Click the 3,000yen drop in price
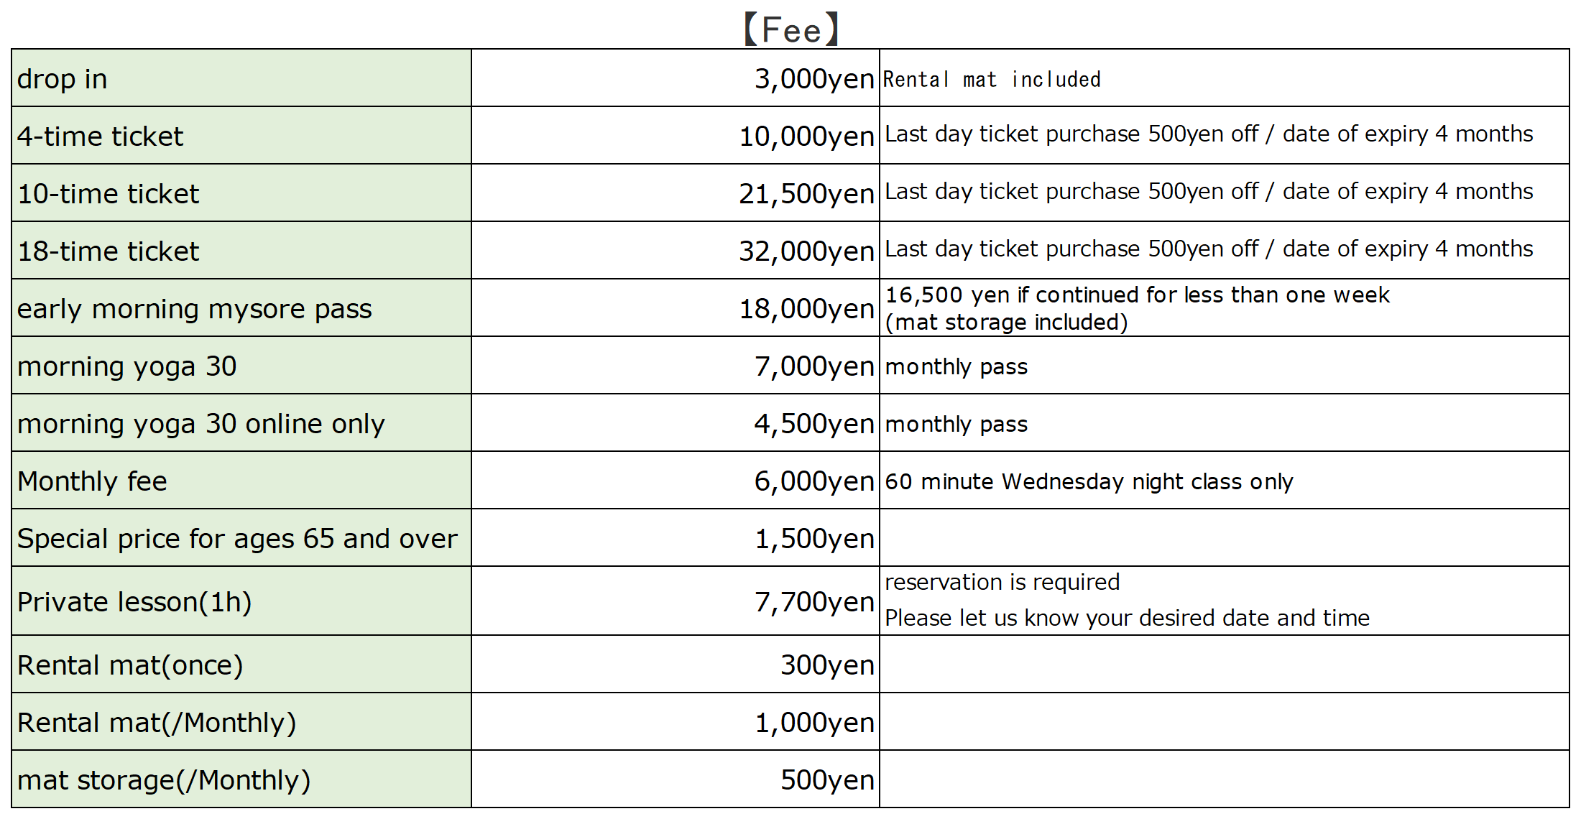This screenshot has height=819, width=1581. point(813,79)
